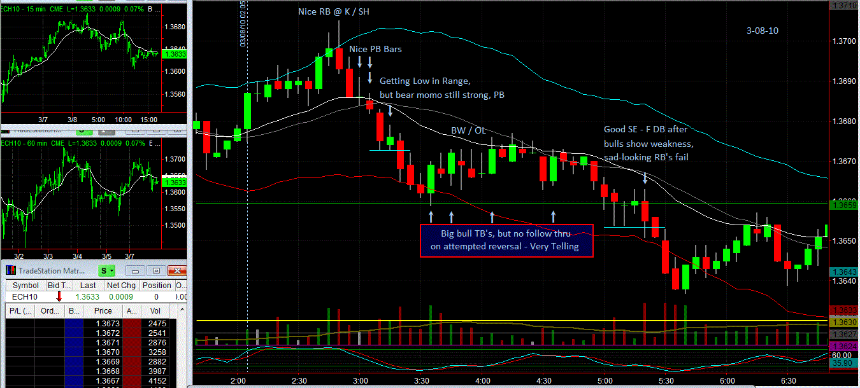860x388 pixels.
Task: Open the green S dropdown in Matrix title bar
Action: (x=107, y=270)
